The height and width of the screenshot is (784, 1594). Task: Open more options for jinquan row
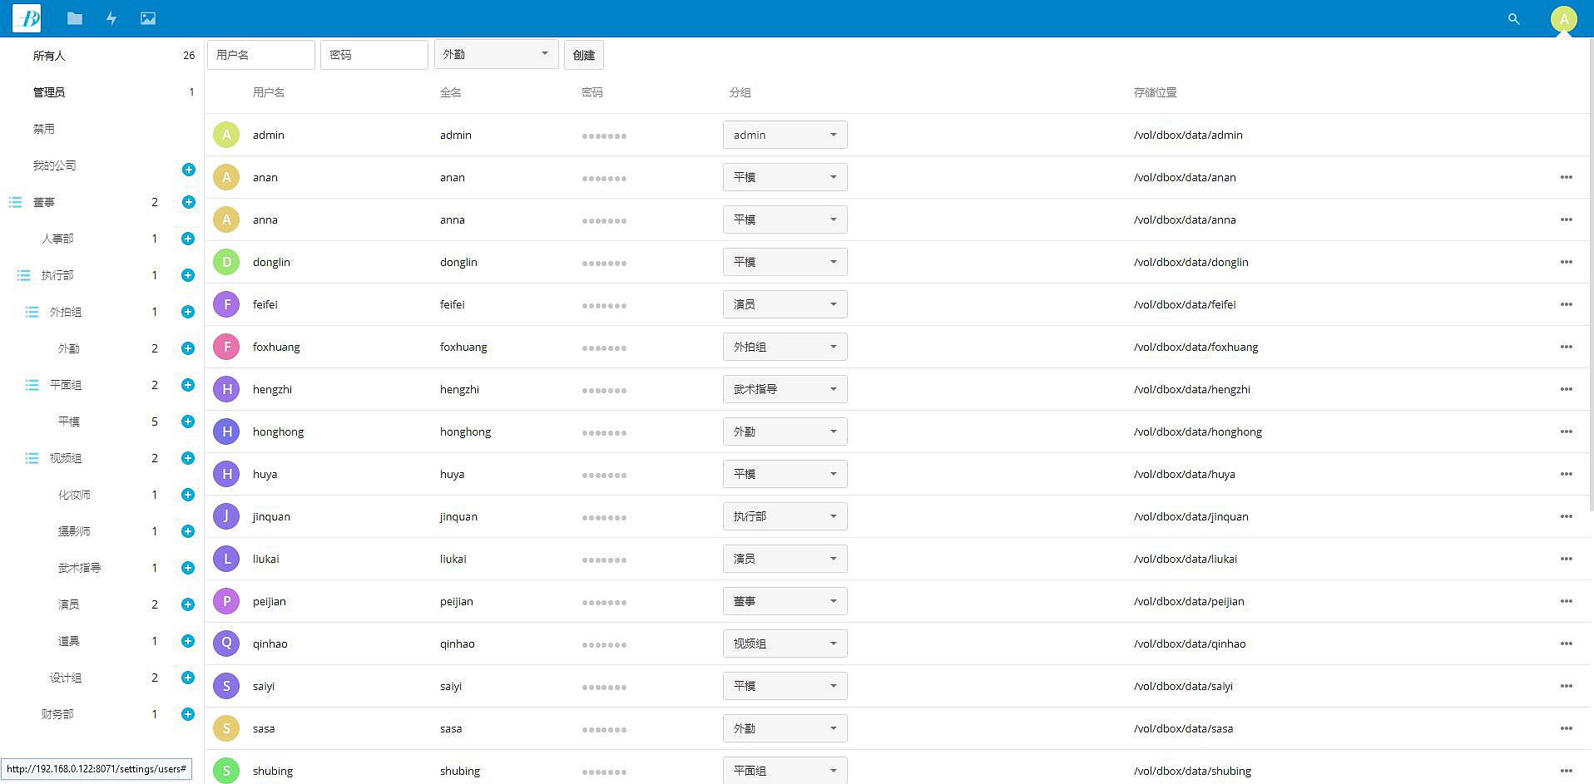(x=1566, y=516)
